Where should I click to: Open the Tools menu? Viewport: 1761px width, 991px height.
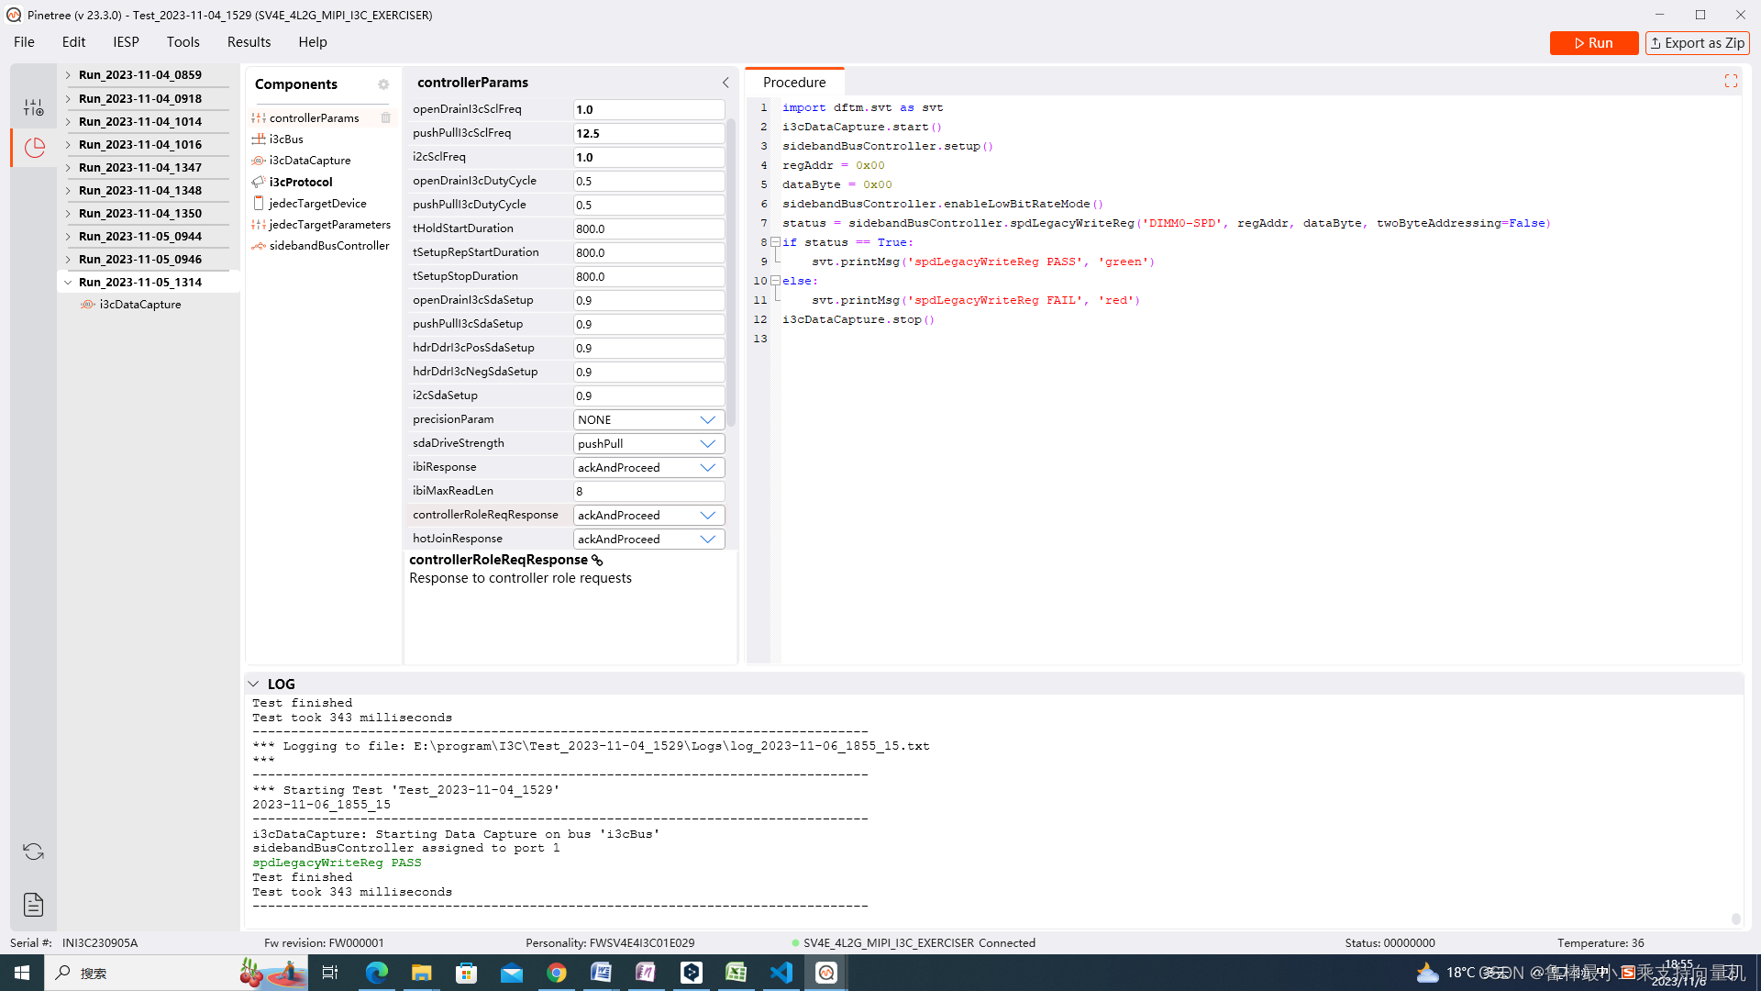183,42
